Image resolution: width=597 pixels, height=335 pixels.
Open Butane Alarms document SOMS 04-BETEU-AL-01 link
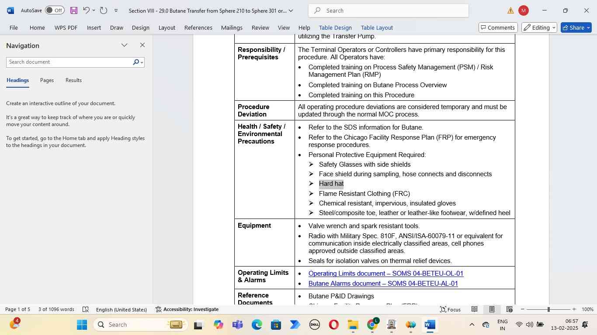click(383, 284)
